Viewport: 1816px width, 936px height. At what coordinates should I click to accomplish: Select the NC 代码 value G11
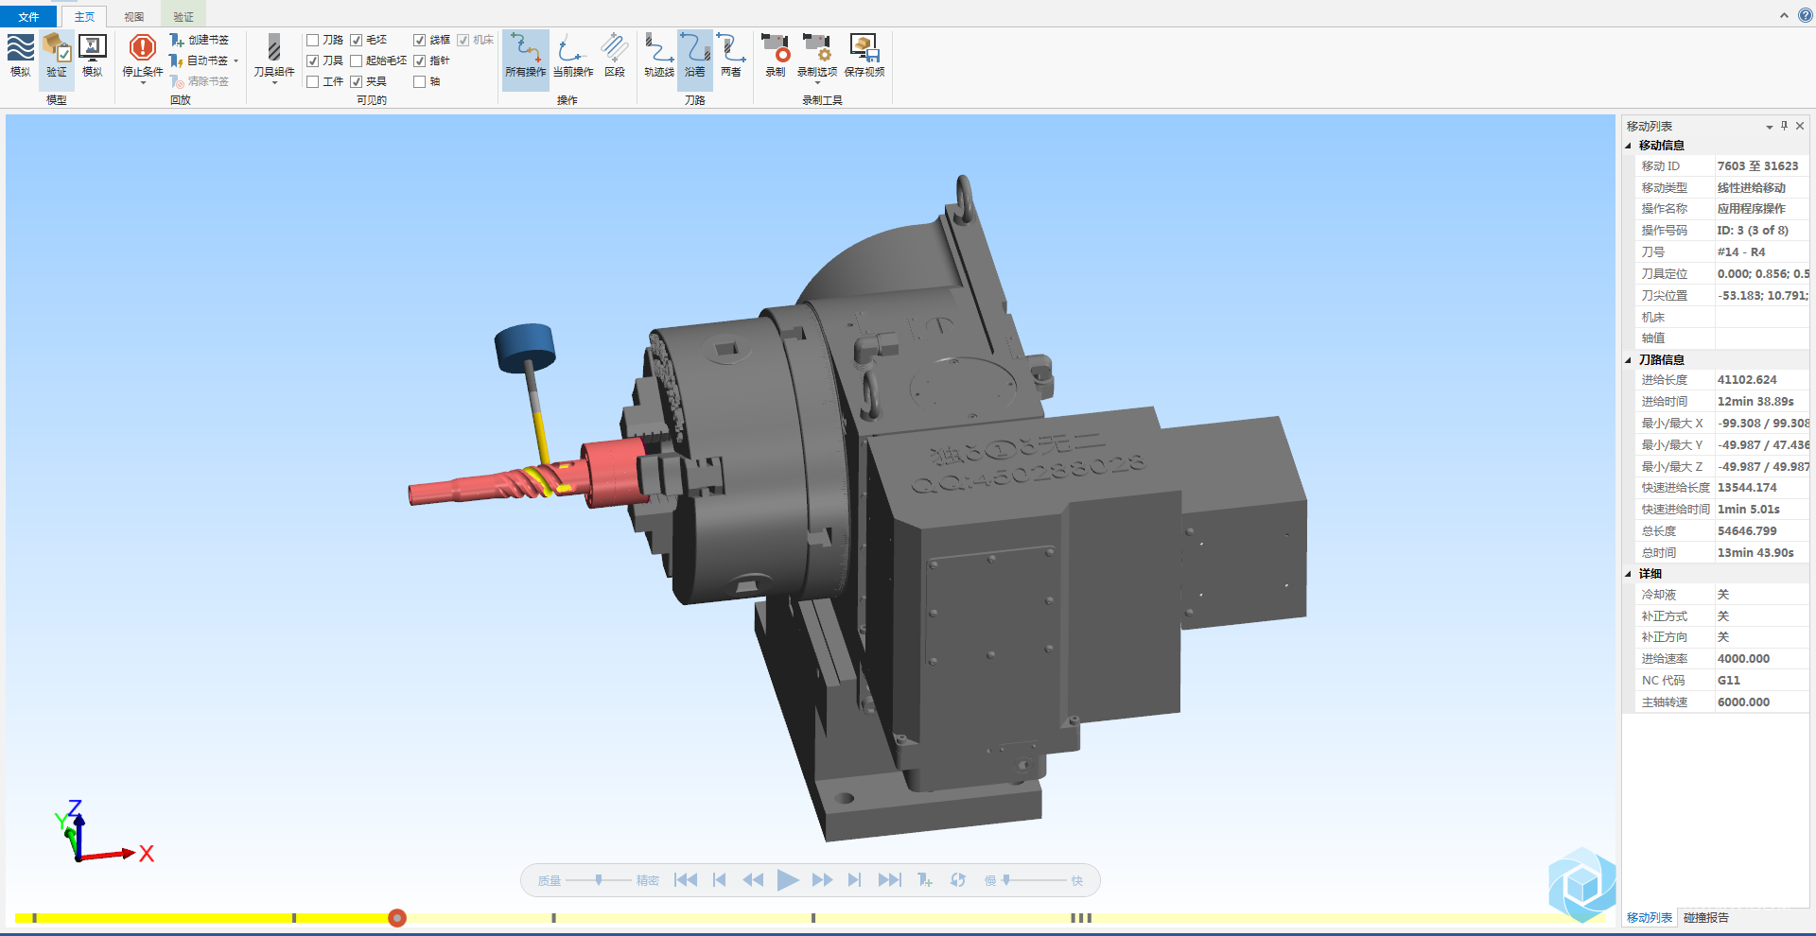(1729, 681)
